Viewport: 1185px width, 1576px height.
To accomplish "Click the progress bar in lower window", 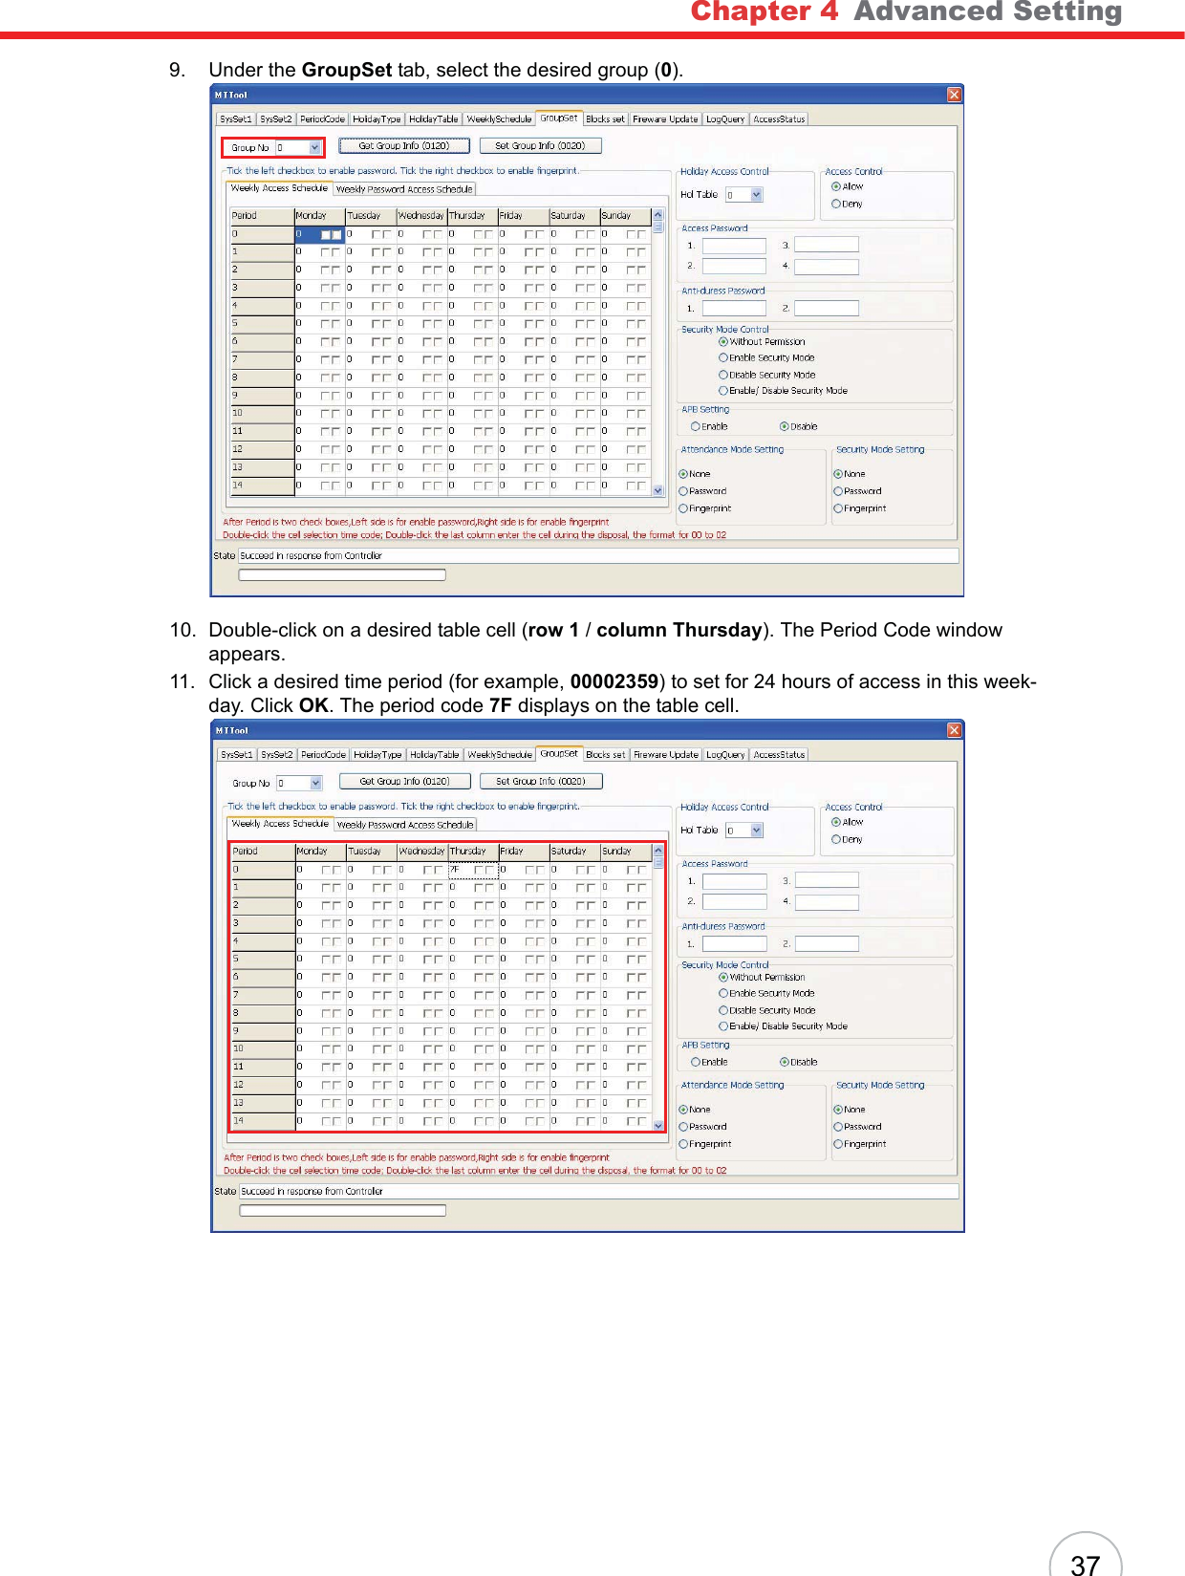I will click(x=342, y=1211).
